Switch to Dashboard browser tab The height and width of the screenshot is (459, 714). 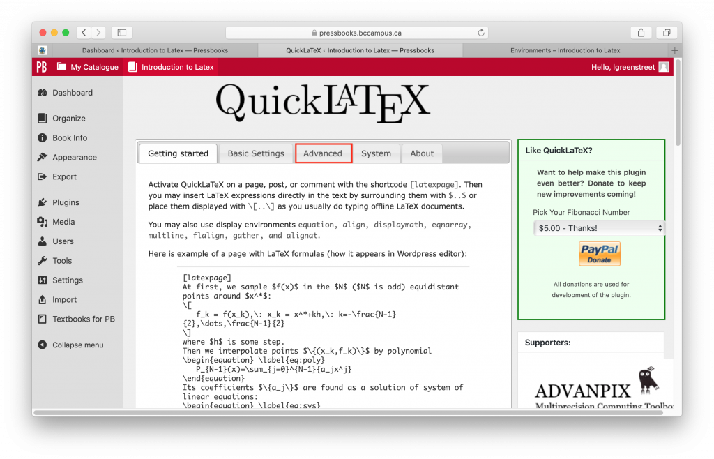coord(155,50)
